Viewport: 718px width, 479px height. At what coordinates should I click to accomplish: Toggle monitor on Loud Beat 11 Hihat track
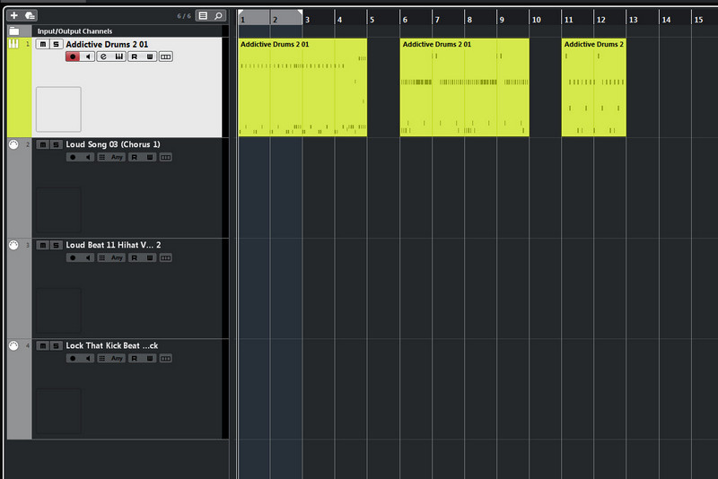(x=88, y=258)
